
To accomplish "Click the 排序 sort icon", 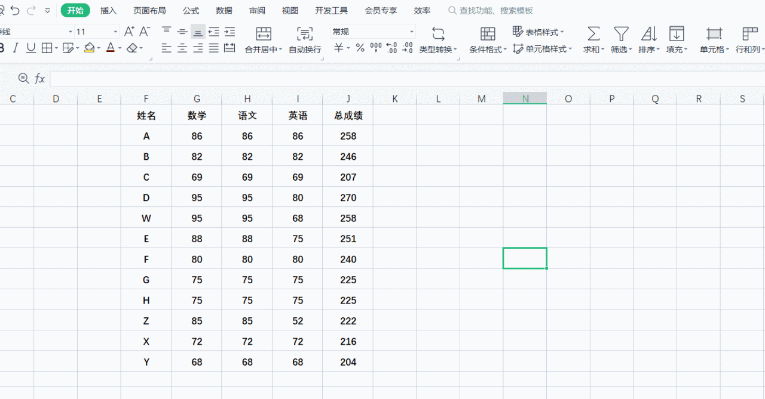I will (x=649, y=33).
